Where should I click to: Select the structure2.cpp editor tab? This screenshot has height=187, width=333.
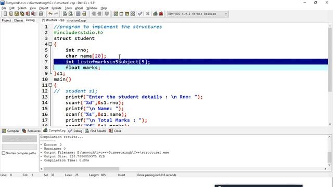click(76, 20)
